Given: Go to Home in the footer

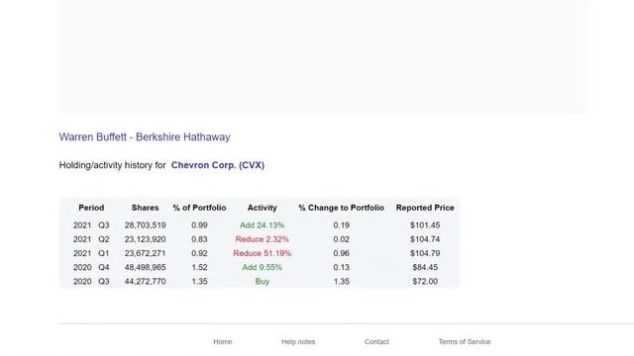Looking at the screenshot, I should 223,342.
